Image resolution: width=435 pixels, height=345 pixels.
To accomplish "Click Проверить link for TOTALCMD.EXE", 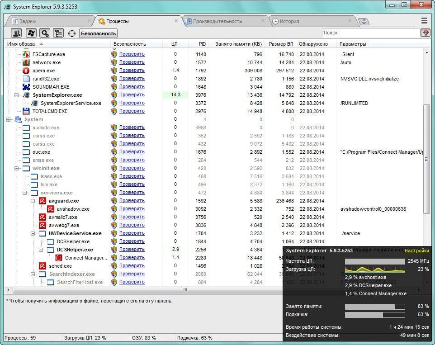I will [x=132, y=111].
